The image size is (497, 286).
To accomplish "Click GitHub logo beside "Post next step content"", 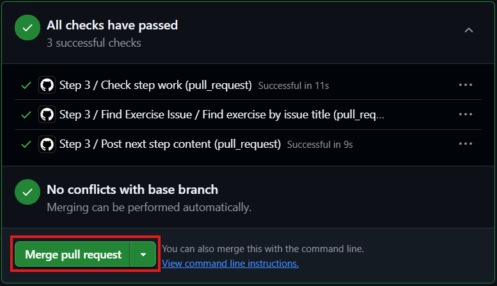I will pyautogui.click(x=47, y=144).
